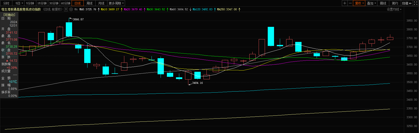Expand the 更多周期 more periods dropdown

tap(116, 3)
